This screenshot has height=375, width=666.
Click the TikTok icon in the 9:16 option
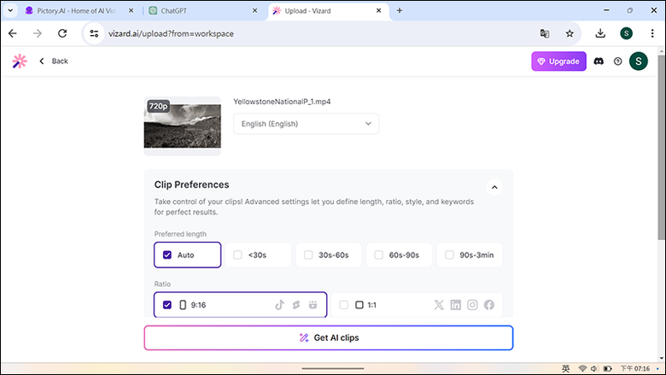tap(279, 305)
